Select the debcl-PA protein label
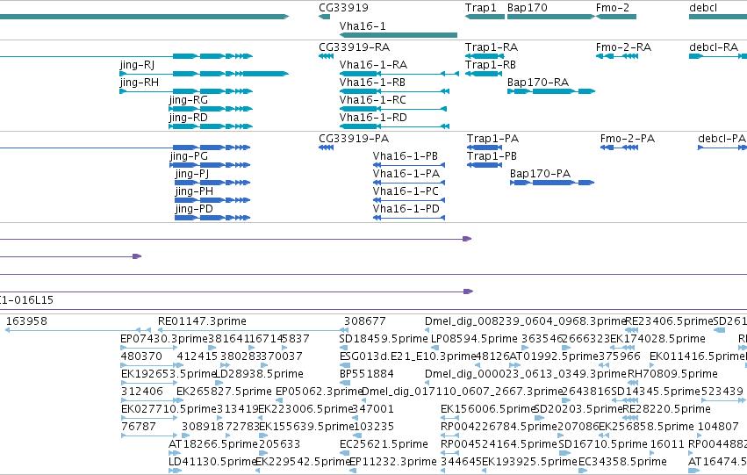747x475 pixels. coord(722,139)
